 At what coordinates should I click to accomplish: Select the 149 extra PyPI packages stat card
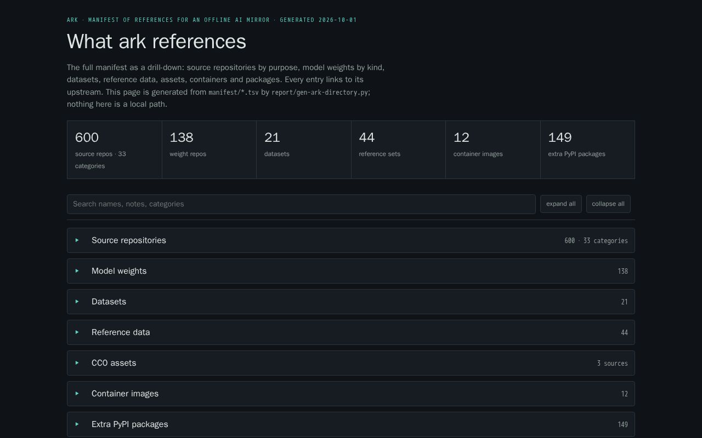pos(587,149)
